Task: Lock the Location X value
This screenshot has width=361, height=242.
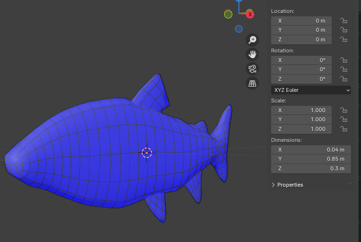Action: (344, 21)
